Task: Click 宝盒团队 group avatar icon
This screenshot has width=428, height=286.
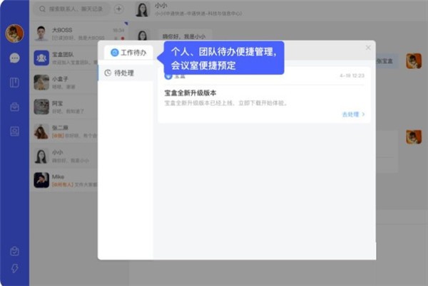Action: pyautogui.click(x=41, y=58)
